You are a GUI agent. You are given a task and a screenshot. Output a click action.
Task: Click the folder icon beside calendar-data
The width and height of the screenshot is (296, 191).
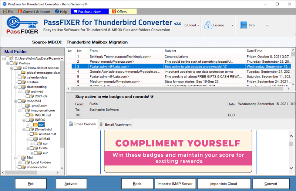point(24,77)
